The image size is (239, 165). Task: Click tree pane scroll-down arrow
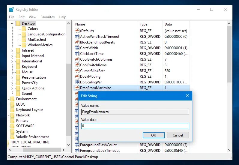point(68,145)
